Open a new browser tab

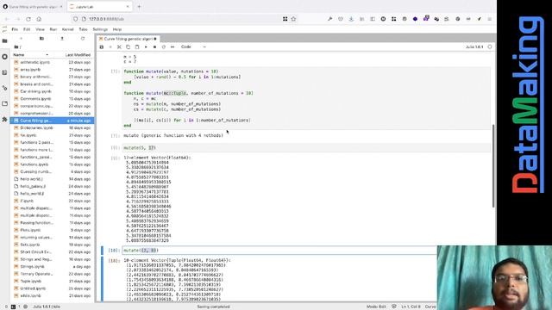tap(139, 7)
